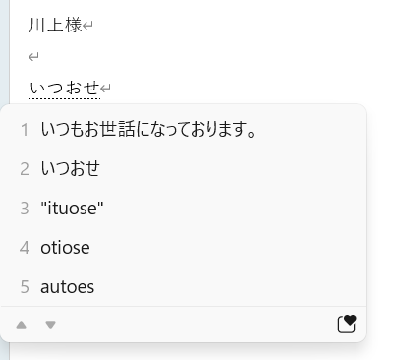
Task: Click number 3 beside "ituose"
Action: [25, 209]
